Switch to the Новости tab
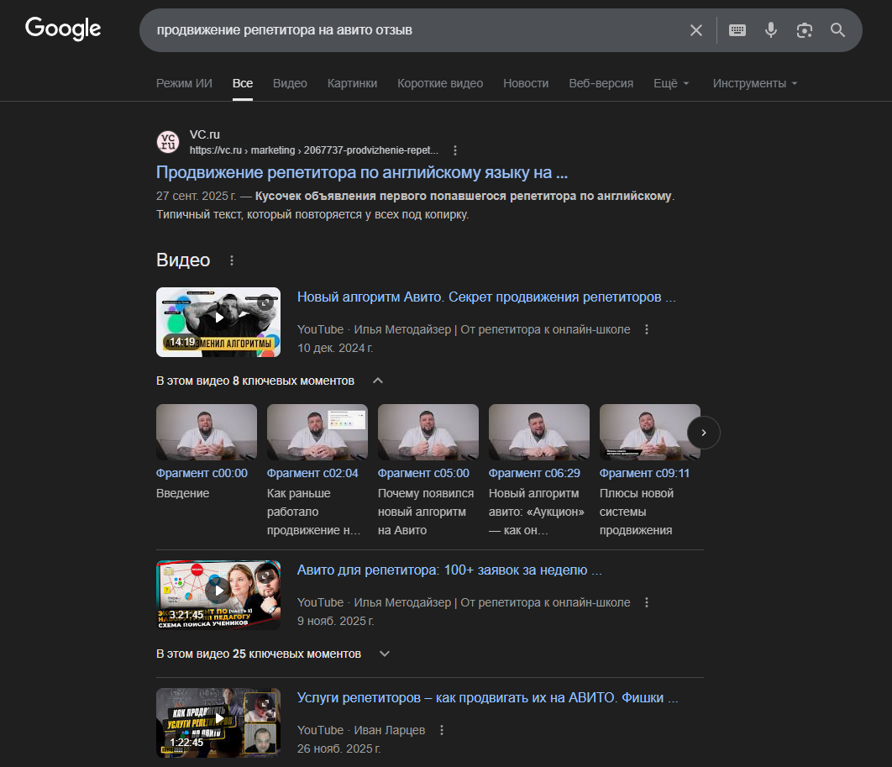 [x=526, y=83]
